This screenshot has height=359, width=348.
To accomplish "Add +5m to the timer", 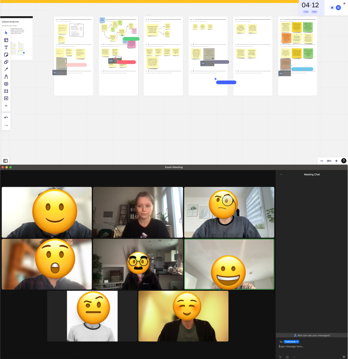I will pos(314,12).
